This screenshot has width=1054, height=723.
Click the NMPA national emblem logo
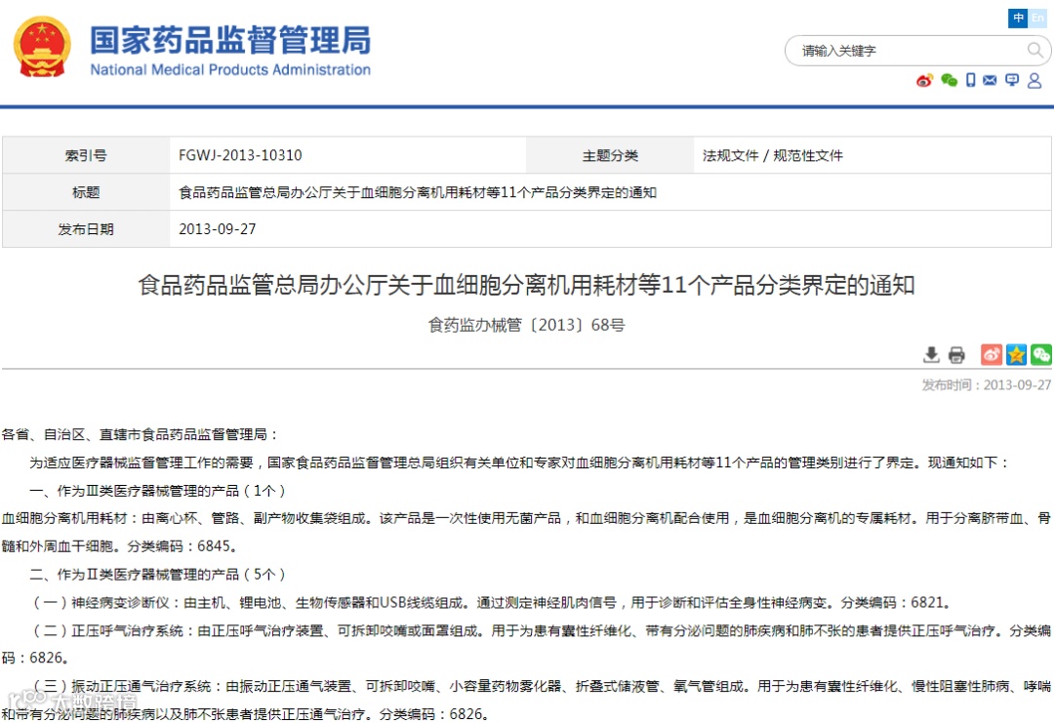click(42, 47)
